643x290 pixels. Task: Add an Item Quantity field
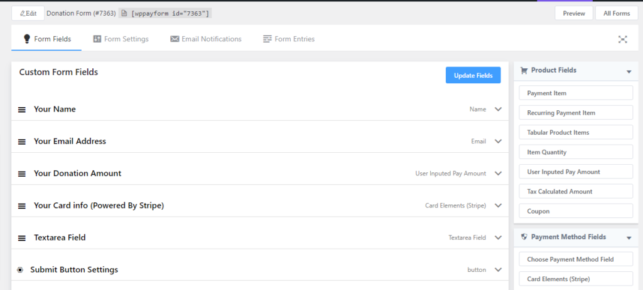pos(576,152)
